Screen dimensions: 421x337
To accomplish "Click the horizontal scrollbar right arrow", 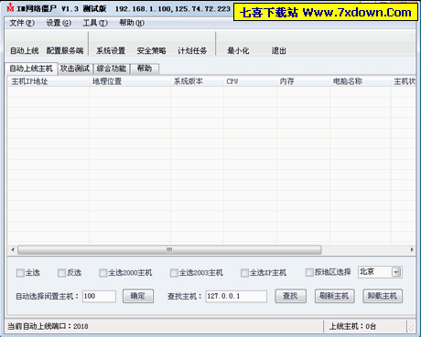I will 412,249.
